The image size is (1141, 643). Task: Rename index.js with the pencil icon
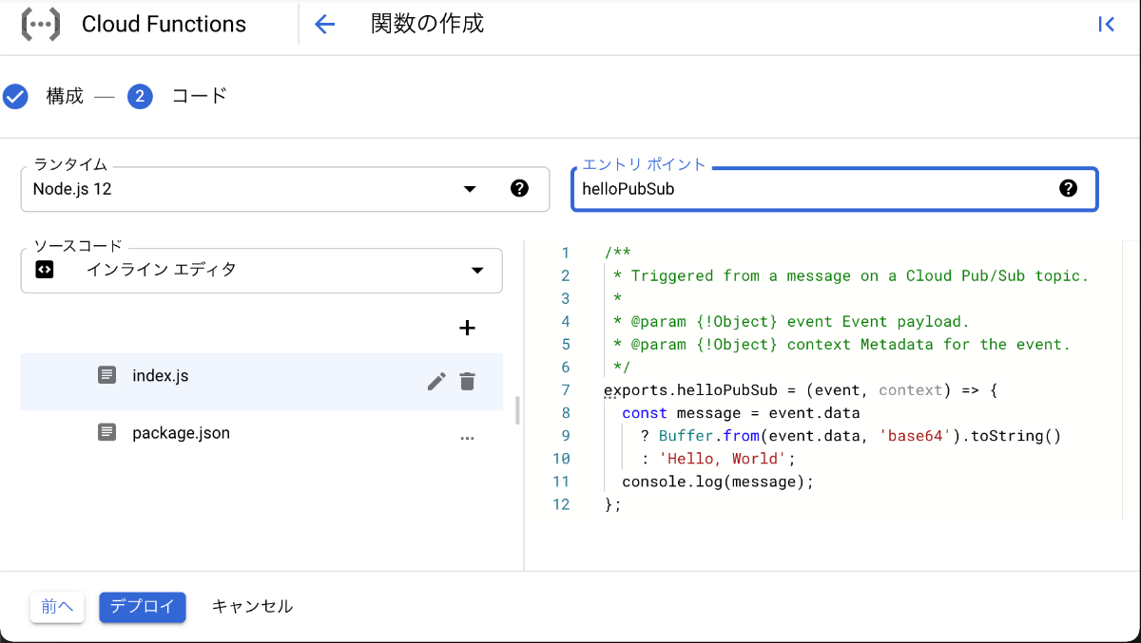[x=436, y=382]
